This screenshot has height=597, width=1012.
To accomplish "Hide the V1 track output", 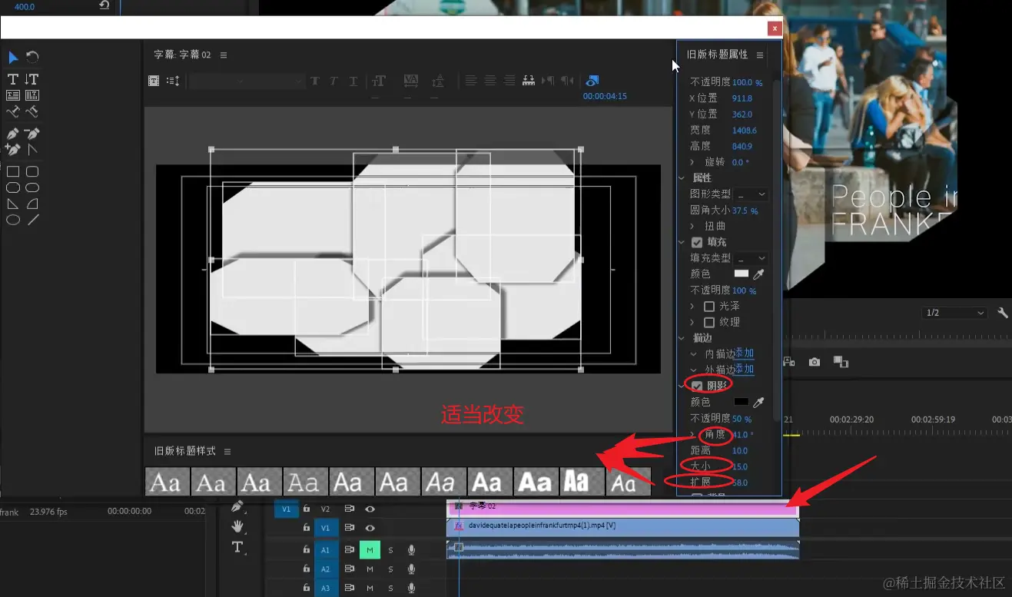I will (x=370, y=528).
